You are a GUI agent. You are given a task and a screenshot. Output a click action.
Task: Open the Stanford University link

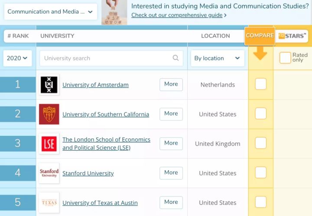[88, 173]
